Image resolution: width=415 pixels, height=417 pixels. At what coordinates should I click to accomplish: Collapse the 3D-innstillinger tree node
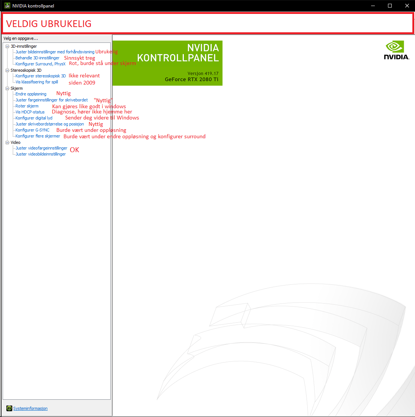point(8,46)
